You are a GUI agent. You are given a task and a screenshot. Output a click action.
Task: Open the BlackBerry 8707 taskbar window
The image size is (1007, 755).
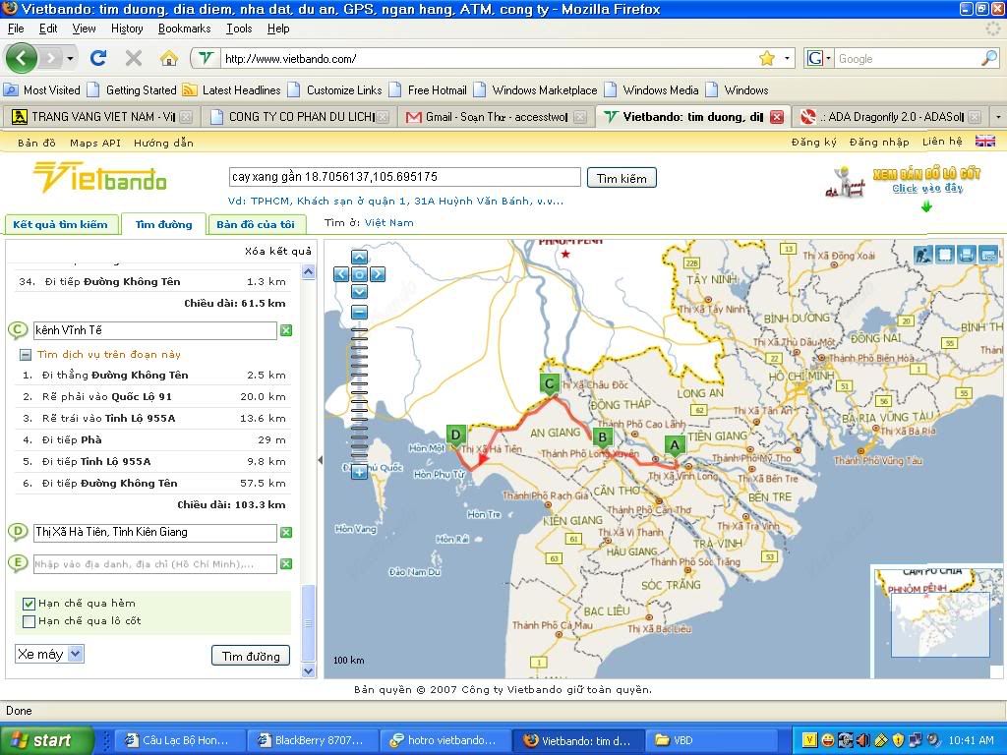(311, 740)
